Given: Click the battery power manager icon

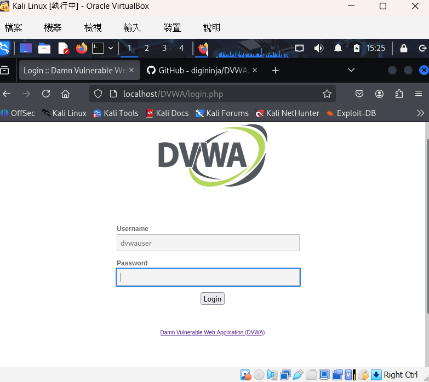Looking at the screenshot, I should coord(356,48).
